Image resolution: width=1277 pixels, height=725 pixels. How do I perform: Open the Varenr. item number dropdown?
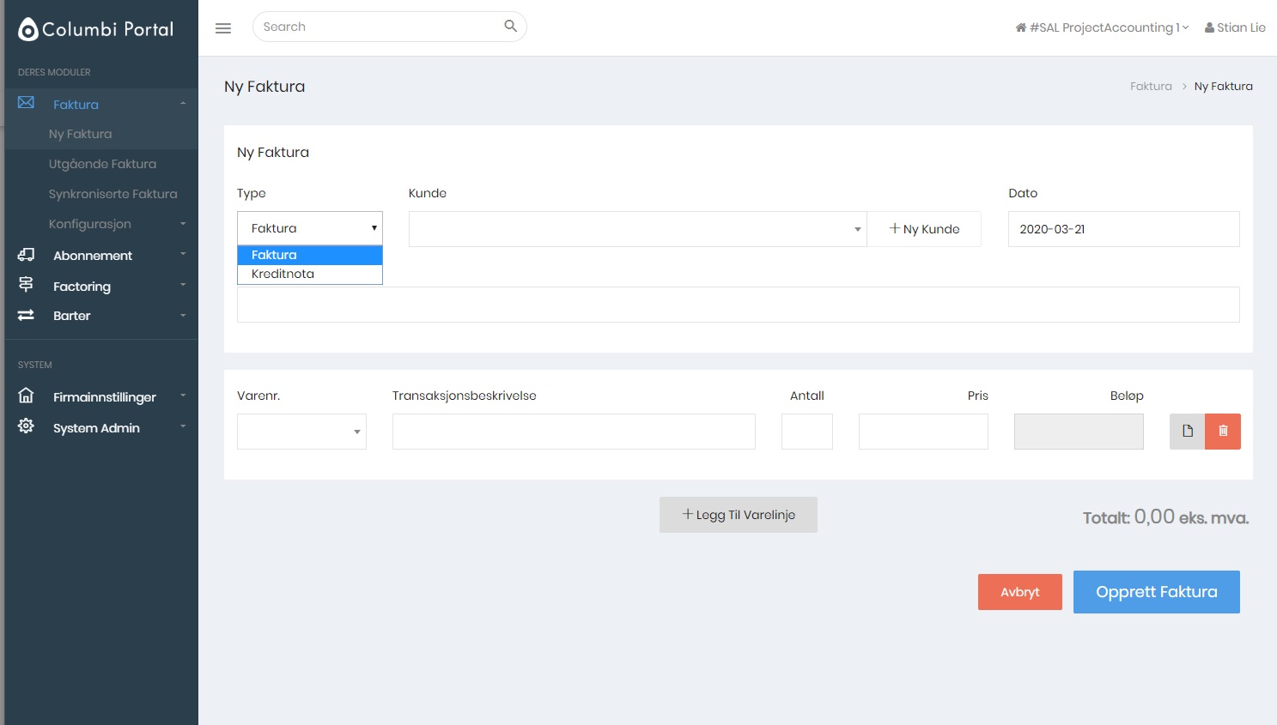(x=301, y=432)
